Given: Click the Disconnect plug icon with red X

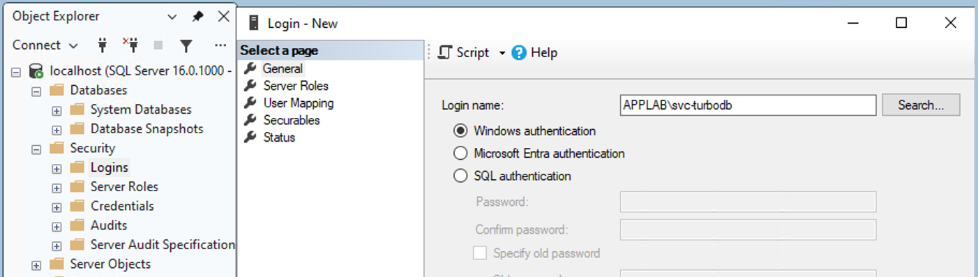Looking at the screenshot, I should 130,45.
